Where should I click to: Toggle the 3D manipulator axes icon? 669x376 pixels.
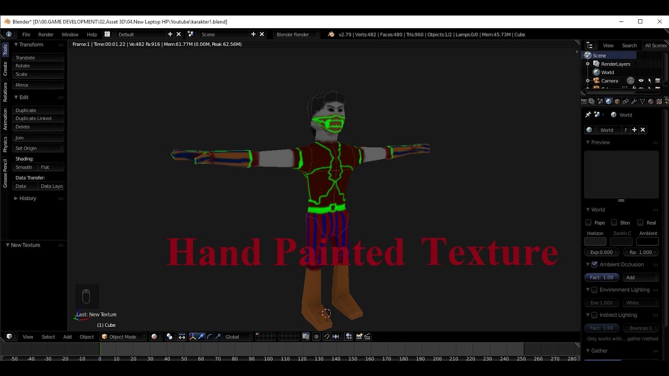coord(193,337)
